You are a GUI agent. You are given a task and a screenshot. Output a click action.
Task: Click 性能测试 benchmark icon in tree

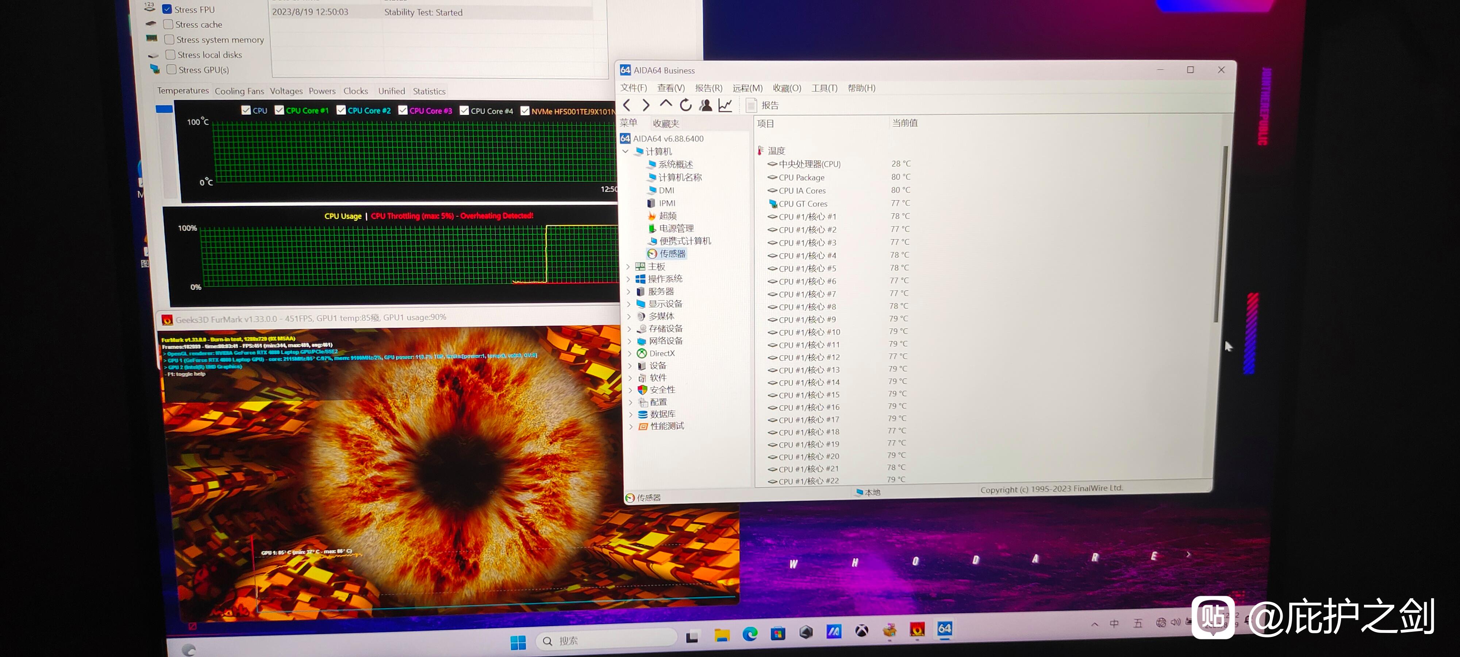(x=643, y=426)
